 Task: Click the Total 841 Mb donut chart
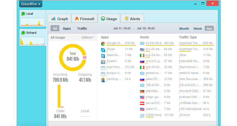pyautogui.click(x=73, y=57)
